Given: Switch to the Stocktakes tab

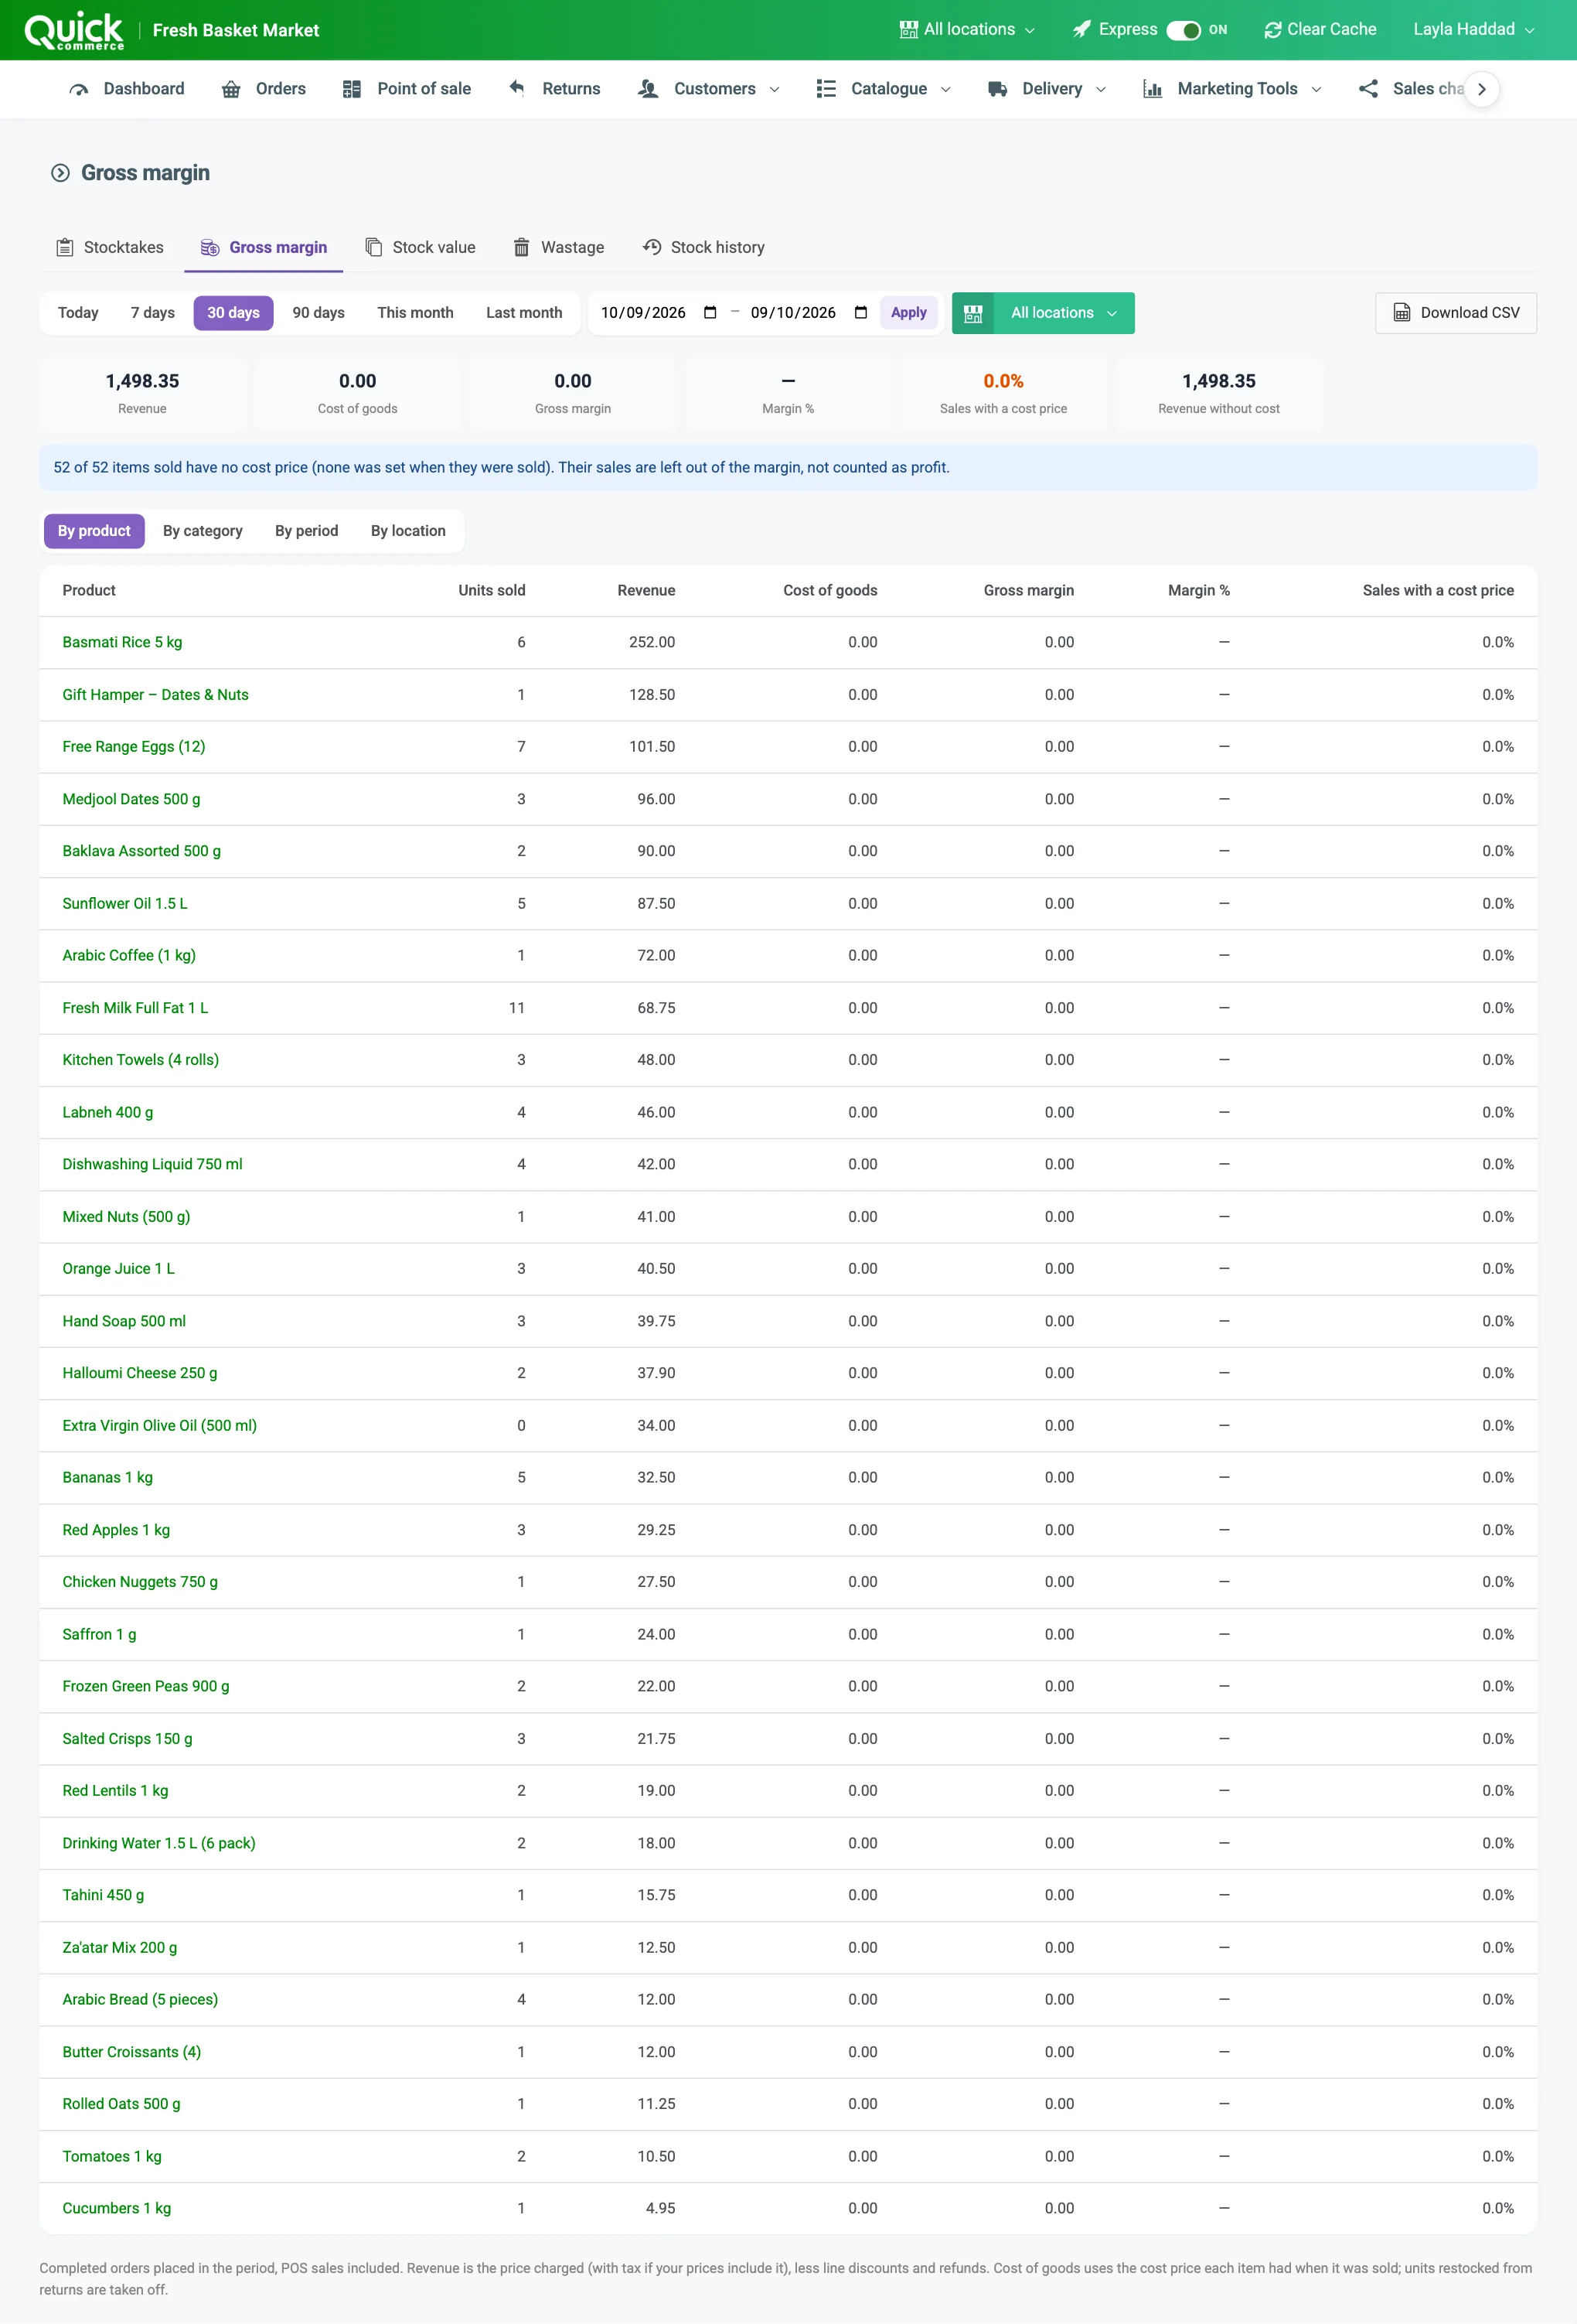Looking at the screenshot, I should (x=110, y=247).
